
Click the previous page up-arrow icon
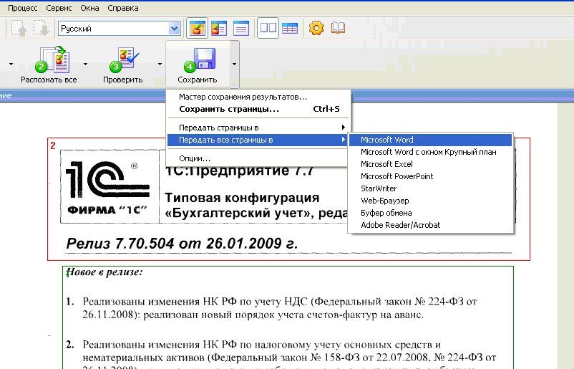(x=18, y=29)
